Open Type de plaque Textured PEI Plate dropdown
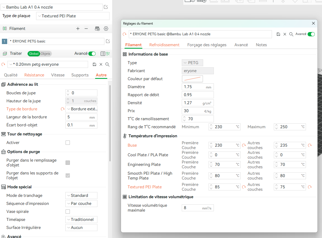 click(x=73, y=16)
